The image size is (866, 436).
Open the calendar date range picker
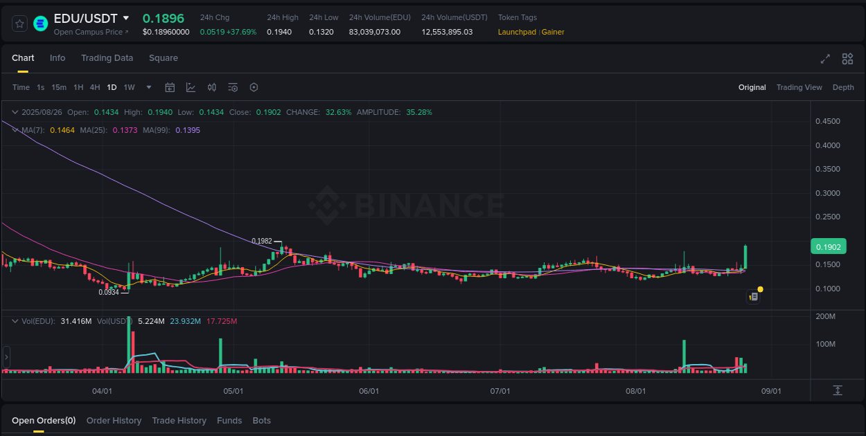(x=170, y=87)
